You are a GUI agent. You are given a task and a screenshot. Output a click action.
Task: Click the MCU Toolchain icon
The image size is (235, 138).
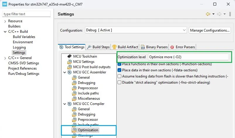(x=70, y=56)
